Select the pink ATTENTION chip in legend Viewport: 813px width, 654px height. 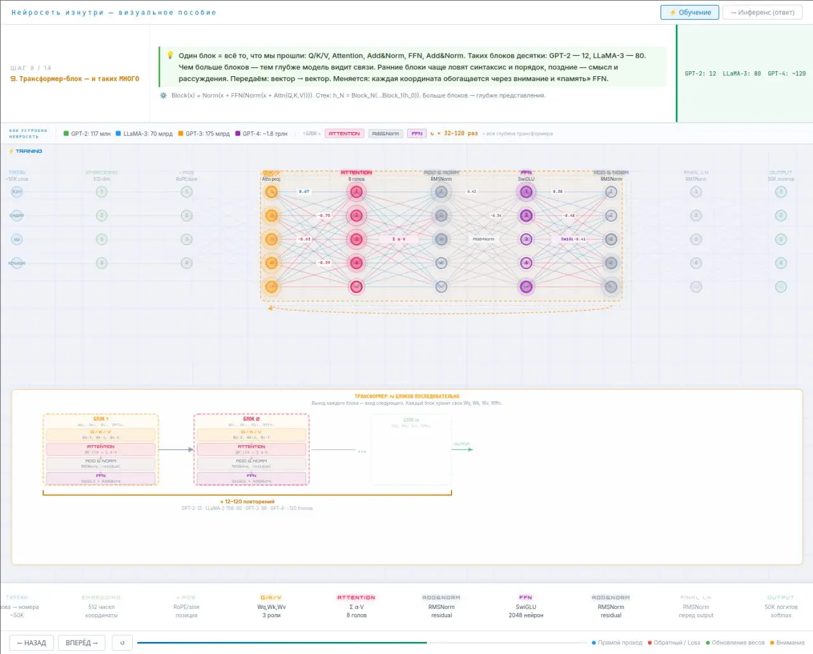pyautogui.click(x=344, y=134)
